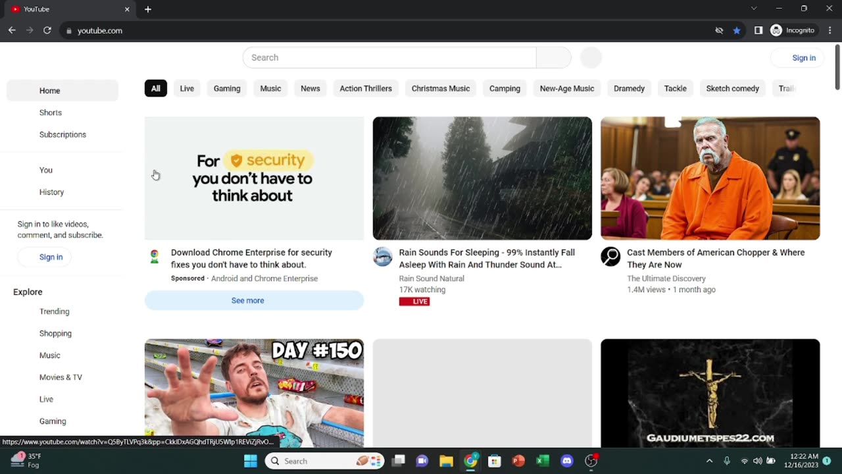The height and width of the screenshot is (474, 842).
Task: Select the Gaming filter chip
Action: [227, 88]
